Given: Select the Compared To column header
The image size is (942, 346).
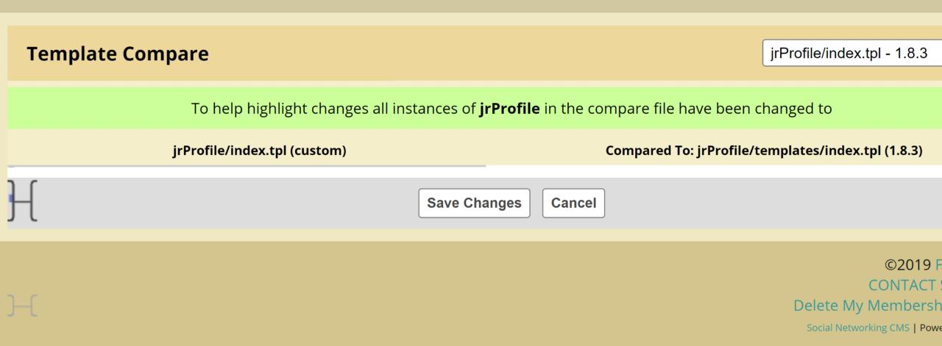Looking at the screenshot, I should (x=763, y=151).
